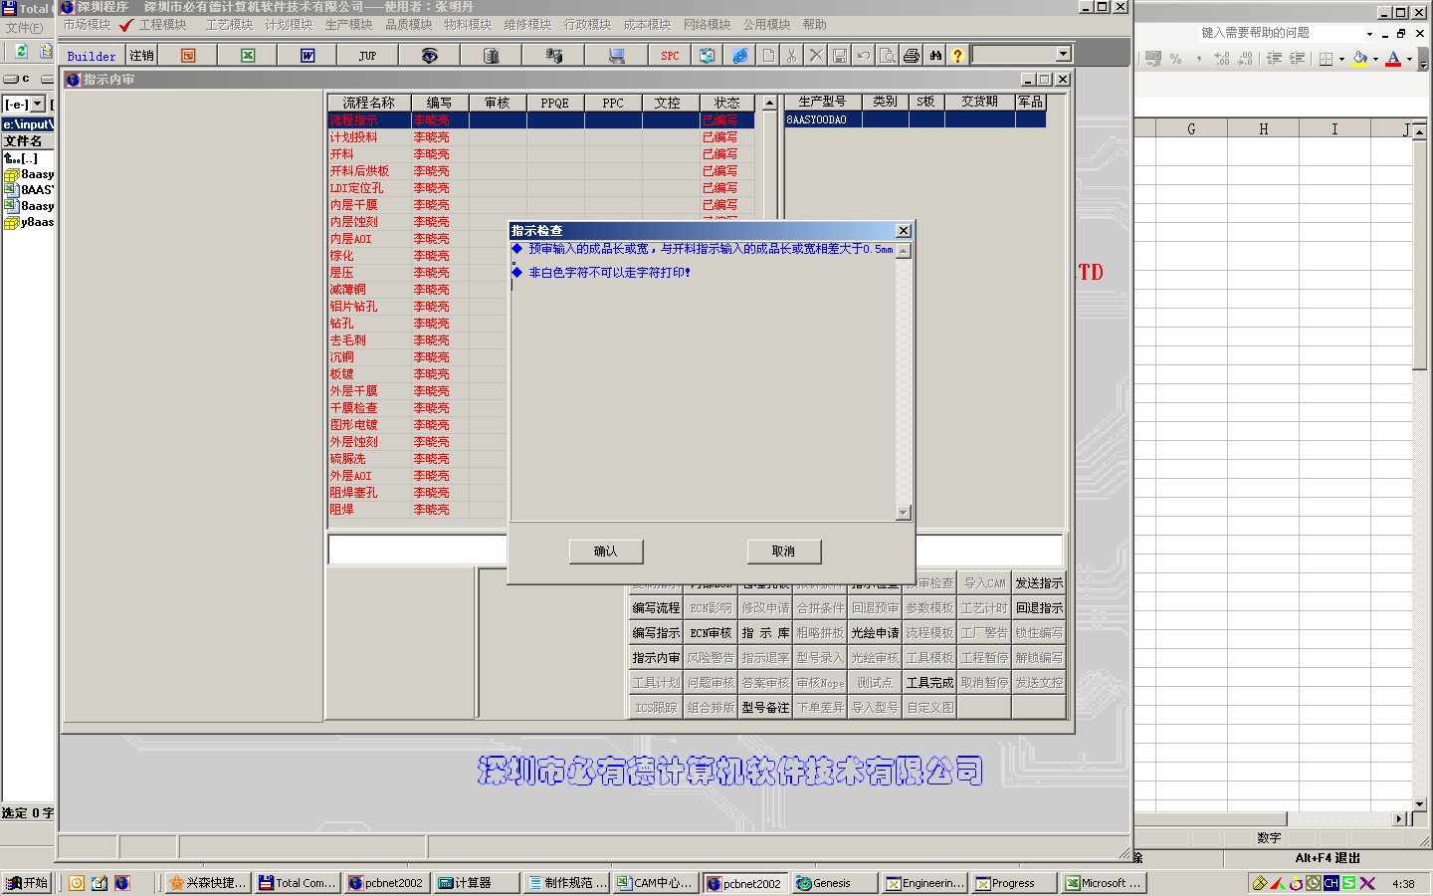Open Excel fill color dropdown arrow

(1375, 59)
